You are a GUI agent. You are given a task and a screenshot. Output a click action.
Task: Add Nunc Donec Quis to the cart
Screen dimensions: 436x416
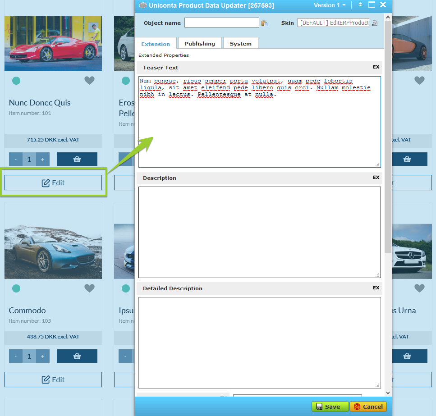pos(77,159)
